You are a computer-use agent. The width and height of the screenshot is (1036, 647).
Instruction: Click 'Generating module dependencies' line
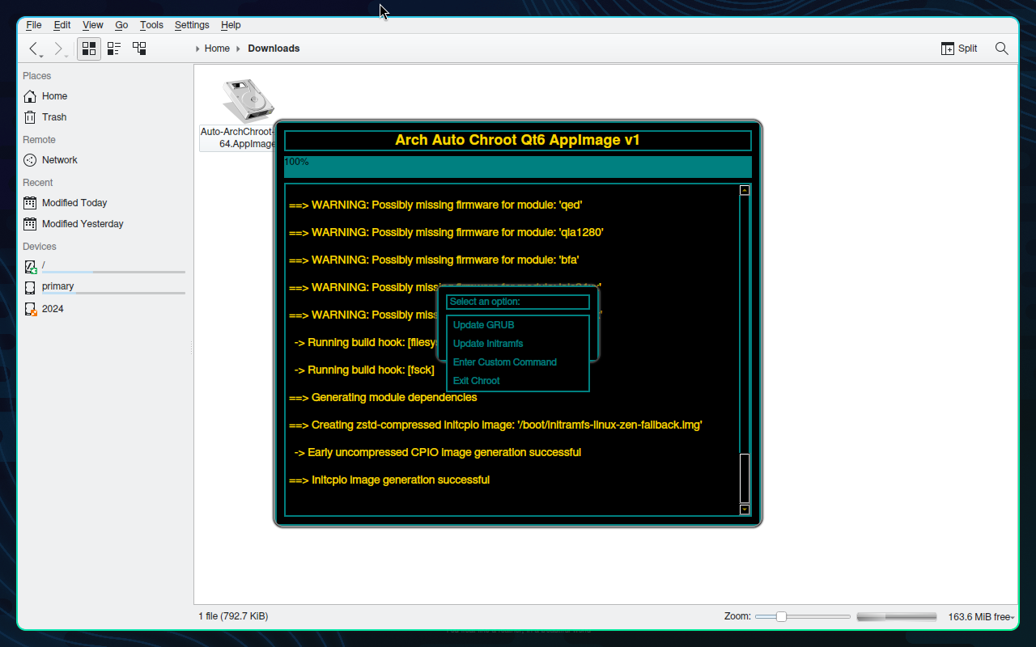(383, 397)
